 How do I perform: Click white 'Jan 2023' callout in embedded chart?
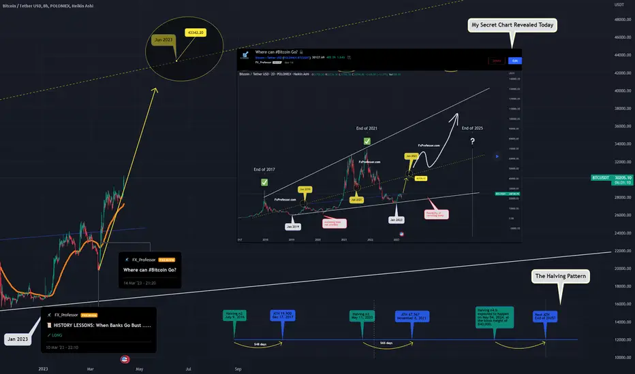(x=396, y=220)
